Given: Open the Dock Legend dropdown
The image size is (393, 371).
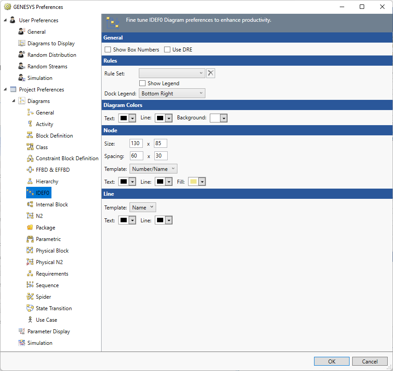Looking at the screenshot, I should (172, 94).
